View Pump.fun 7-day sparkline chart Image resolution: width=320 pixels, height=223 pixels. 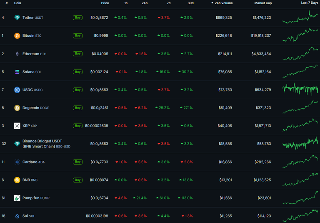point(300,198)
